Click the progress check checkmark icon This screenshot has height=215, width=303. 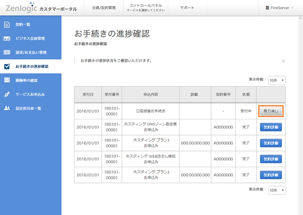pyautogui.click(x=7, y=67)
